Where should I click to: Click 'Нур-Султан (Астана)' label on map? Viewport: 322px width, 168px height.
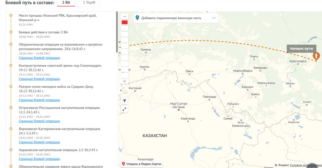click(178, 105)
